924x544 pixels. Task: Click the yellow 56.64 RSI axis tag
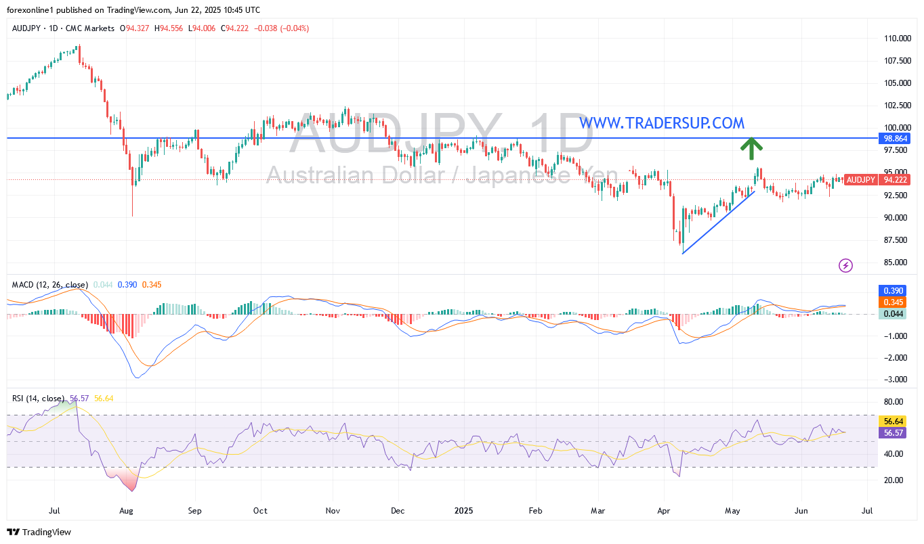point(892,421)
